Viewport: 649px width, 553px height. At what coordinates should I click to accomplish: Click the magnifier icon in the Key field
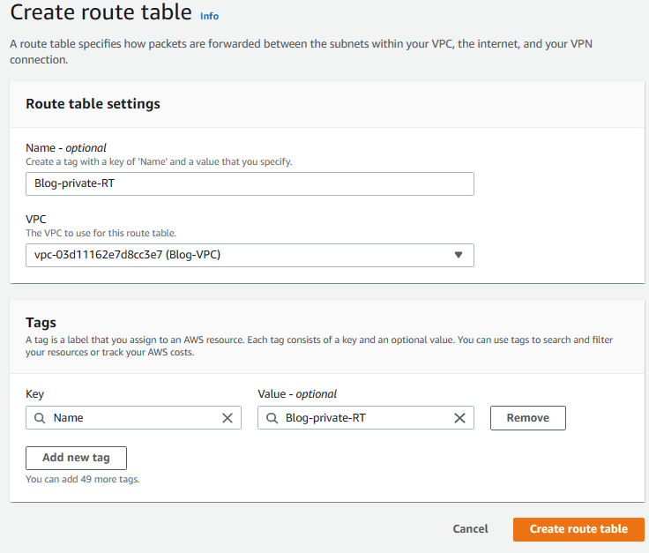click(x=39, y=418)
